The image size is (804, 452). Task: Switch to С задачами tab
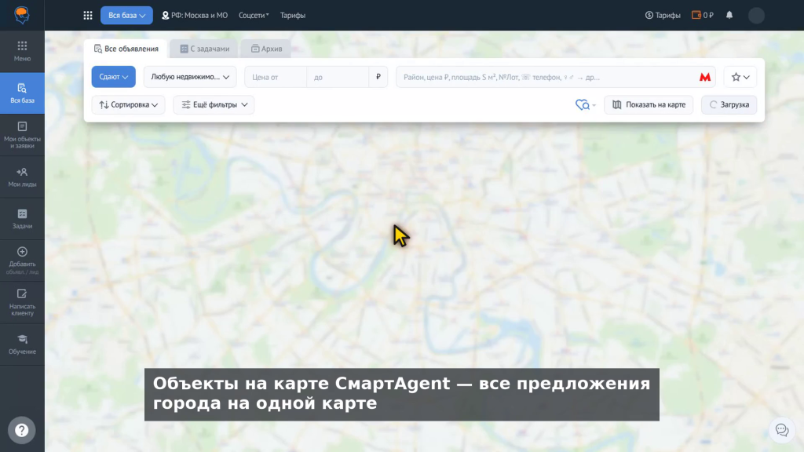(204, 49)
